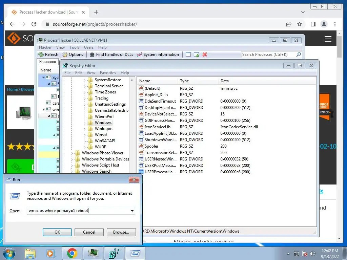Click the registry tree scroll up arrow

132,80
